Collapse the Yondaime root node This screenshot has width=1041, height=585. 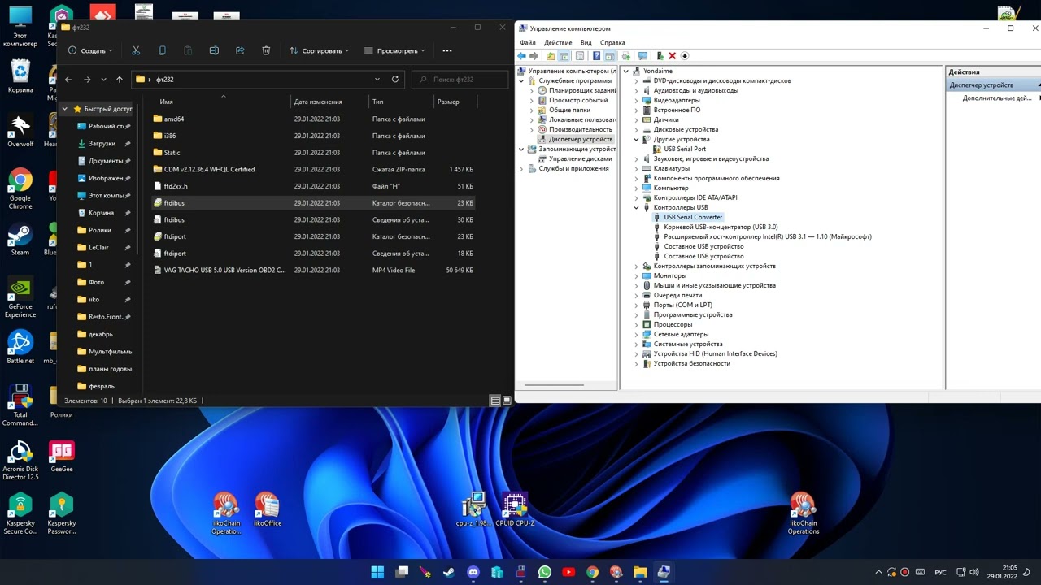(x=626, y=71)
